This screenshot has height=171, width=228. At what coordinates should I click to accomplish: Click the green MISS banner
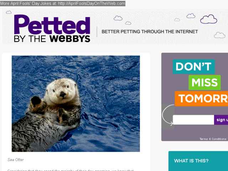[204, 82]
